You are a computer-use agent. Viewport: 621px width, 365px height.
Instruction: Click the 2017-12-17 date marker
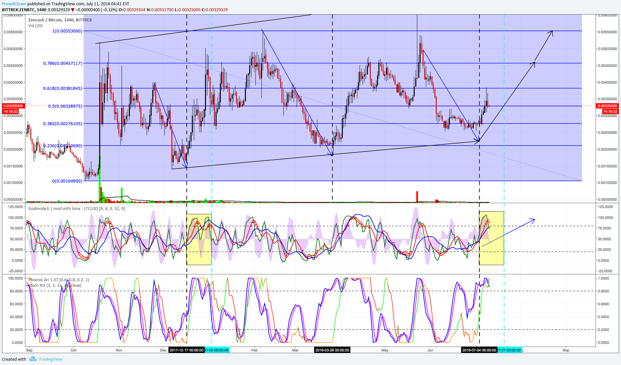point(187,350)
